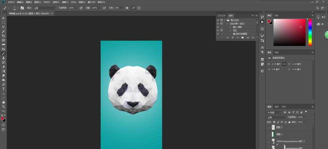This screenshot has width=328, height=149.
Task: Select the Zoom magnifier tool
Action: click(x=4, y=107)
